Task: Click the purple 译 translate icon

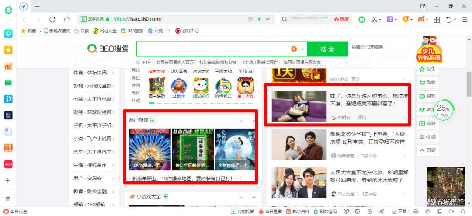Action: (x=390, y=19)
